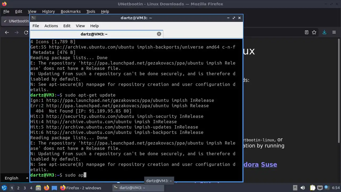Open the terminal Actions menu
Screen dimensions: 341x192
[51, 26]
